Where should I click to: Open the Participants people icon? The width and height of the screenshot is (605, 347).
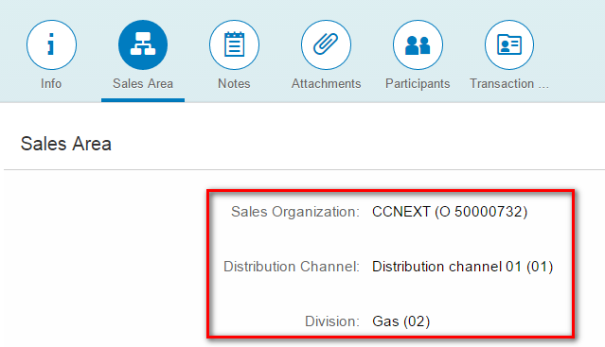(418, 44)
